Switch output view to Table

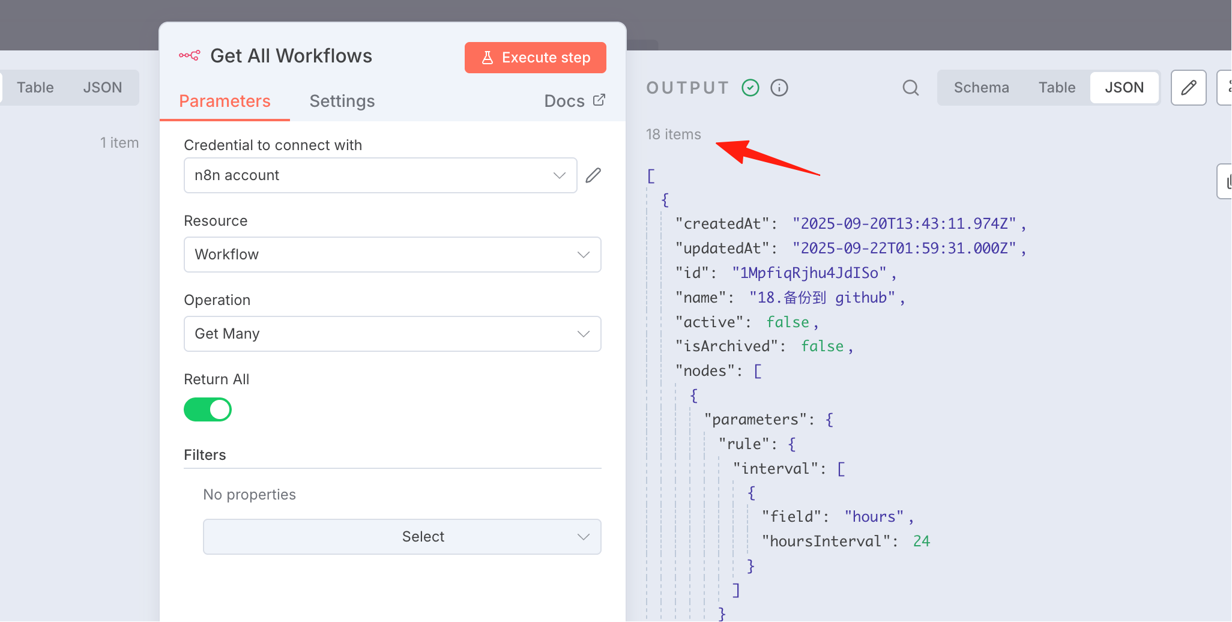[x=1057, y=88]
